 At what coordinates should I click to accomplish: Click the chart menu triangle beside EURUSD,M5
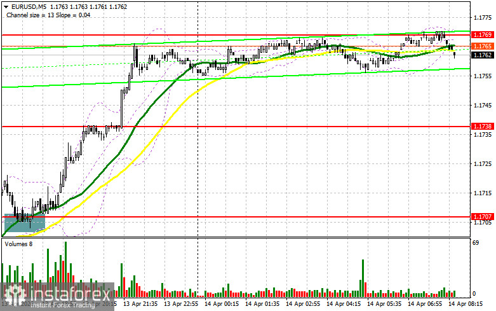tap(5, 6)
